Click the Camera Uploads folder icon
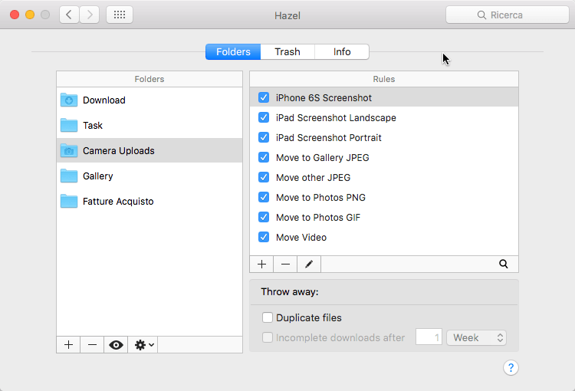The height and width of the screenshot is (391, 575). click(69, 150)
